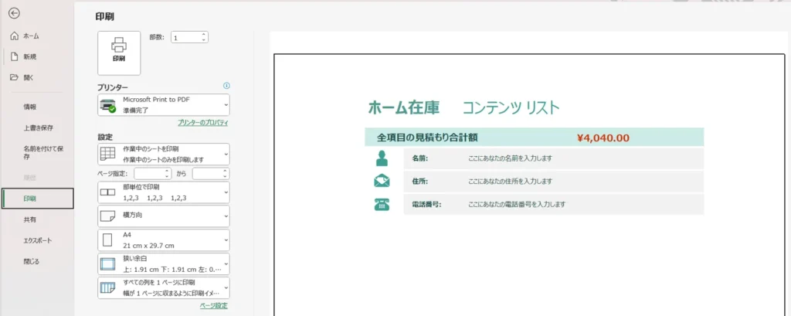Click the telephone icon in preview

382,205
